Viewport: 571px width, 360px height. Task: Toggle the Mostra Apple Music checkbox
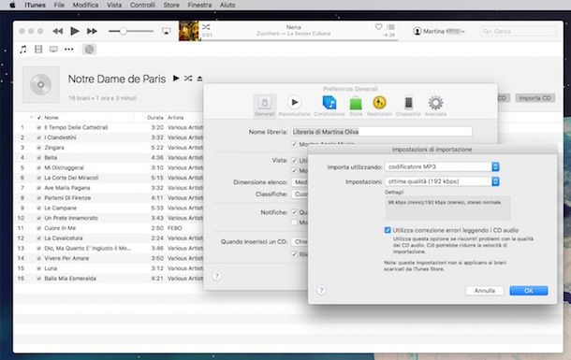294,144
